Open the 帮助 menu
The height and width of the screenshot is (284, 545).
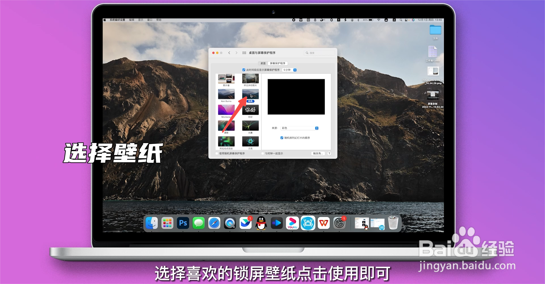[x=159, y=20]
